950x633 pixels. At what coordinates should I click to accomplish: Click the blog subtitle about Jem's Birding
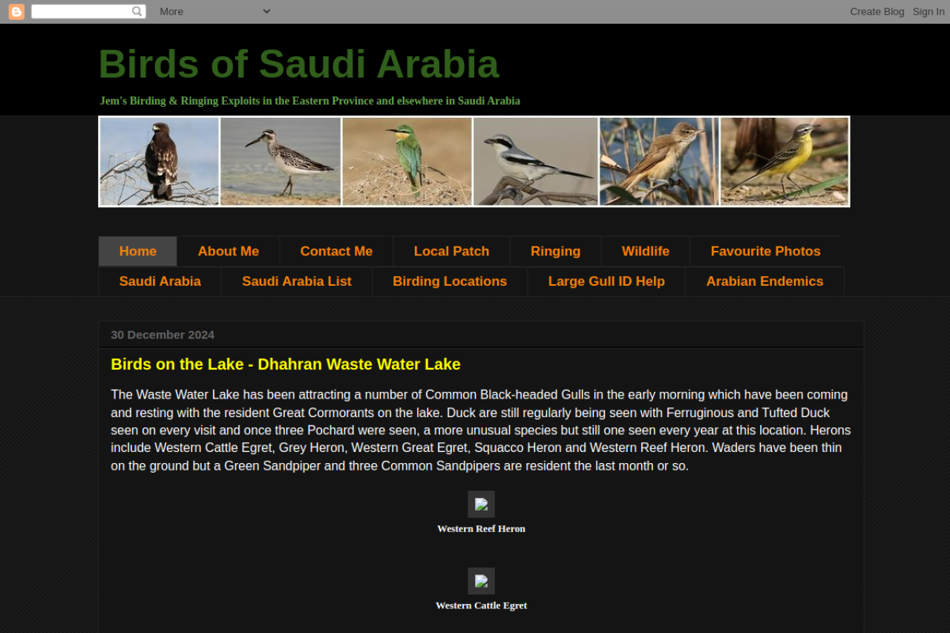point(310,101)
